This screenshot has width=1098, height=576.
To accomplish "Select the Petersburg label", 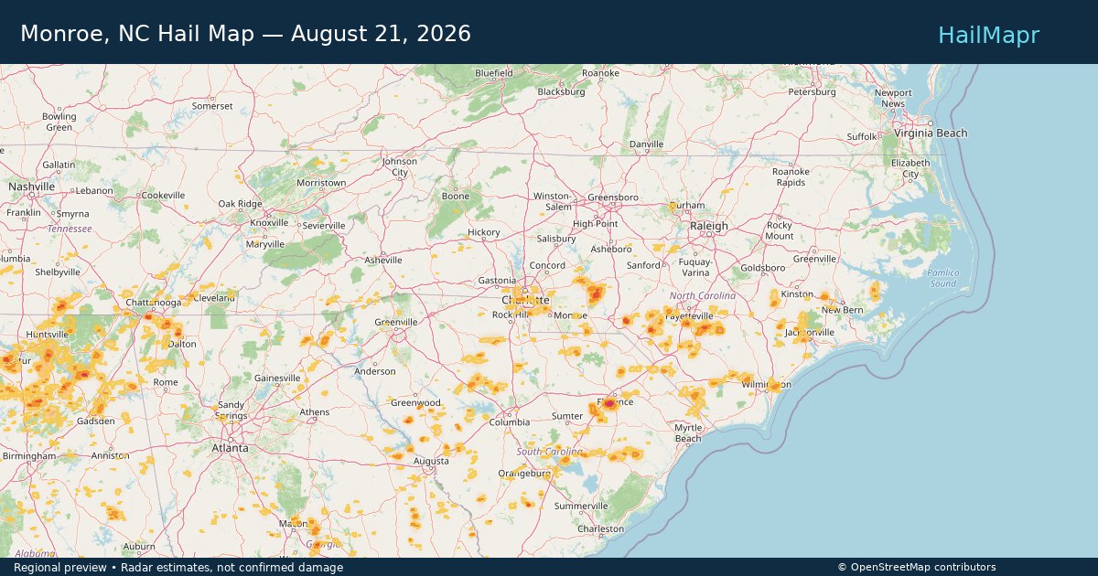I will (x=813, y=92).
